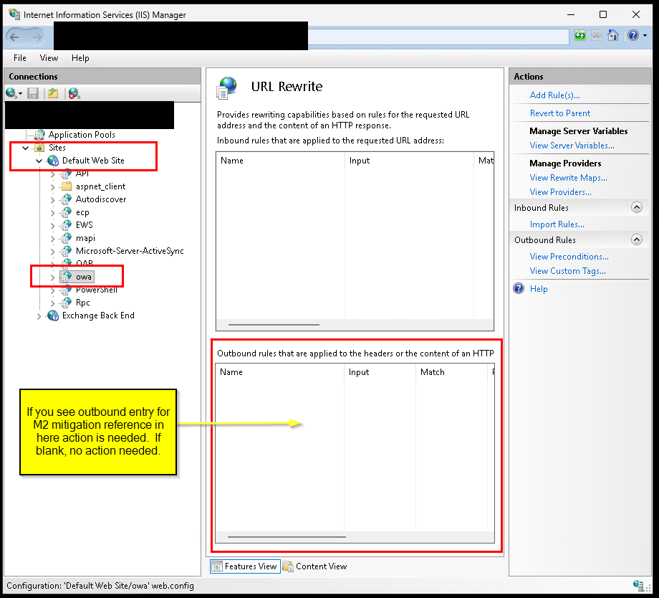Click the green Refresh page icon
Viewport: 659px width, 598px height.
pyautogui.click(x=580, y=35)
